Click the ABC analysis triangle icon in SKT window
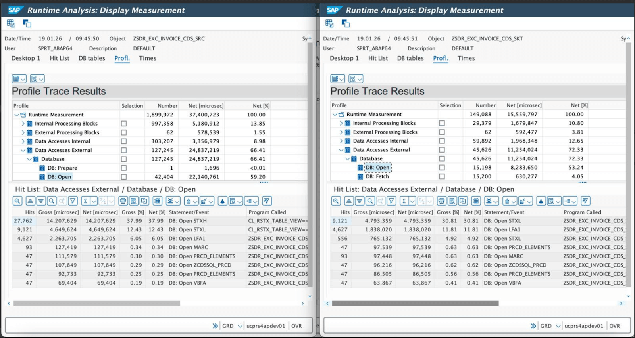The height and width of the screenshot is (338, 635). (x=541, y=201)
